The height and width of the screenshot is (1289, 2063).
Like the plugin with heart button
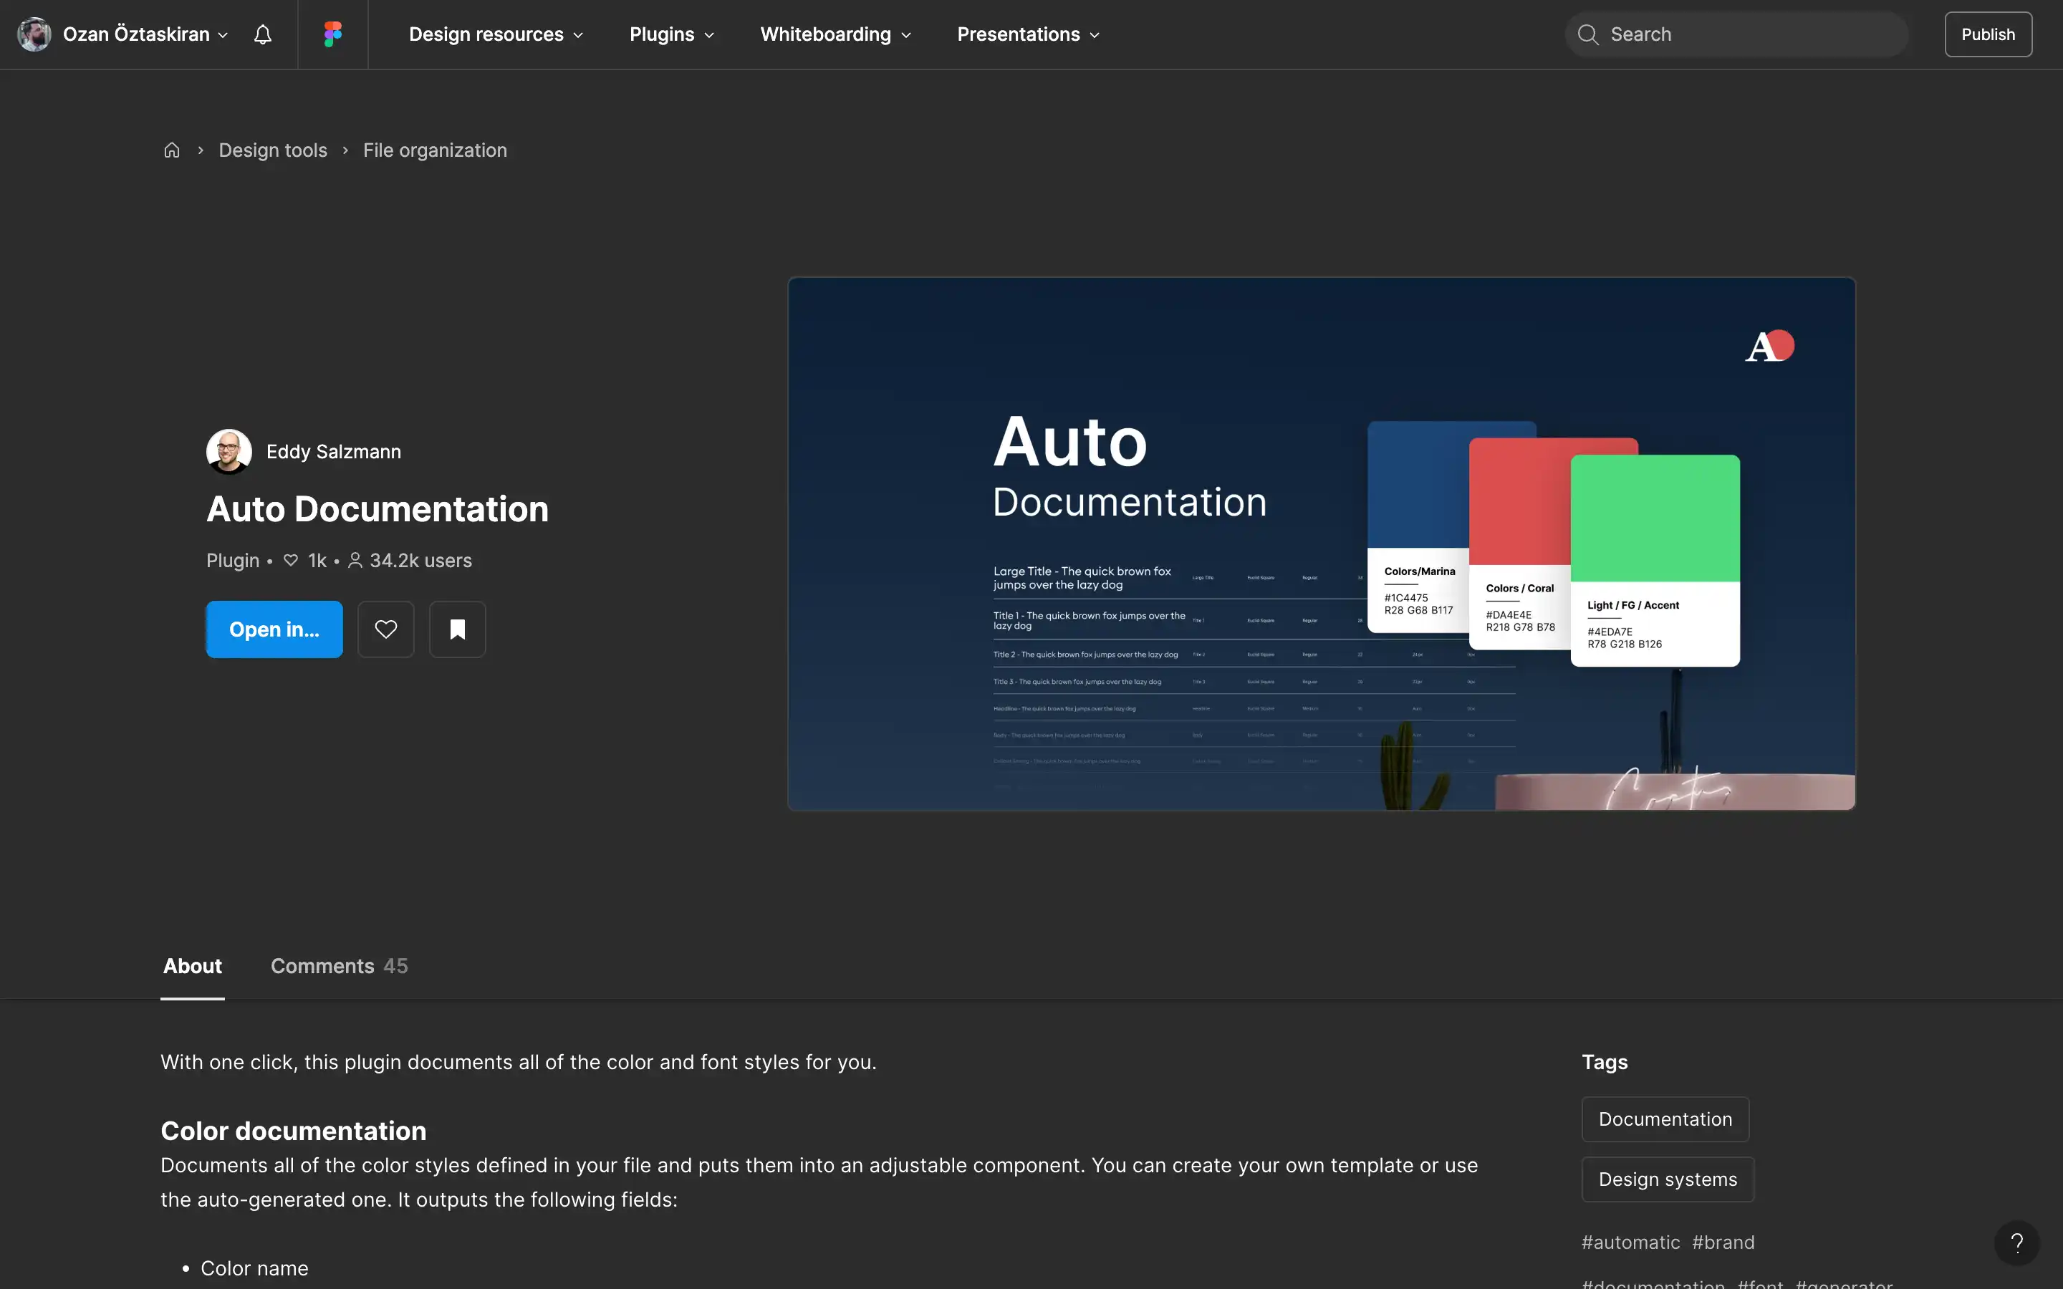(385, 629)
